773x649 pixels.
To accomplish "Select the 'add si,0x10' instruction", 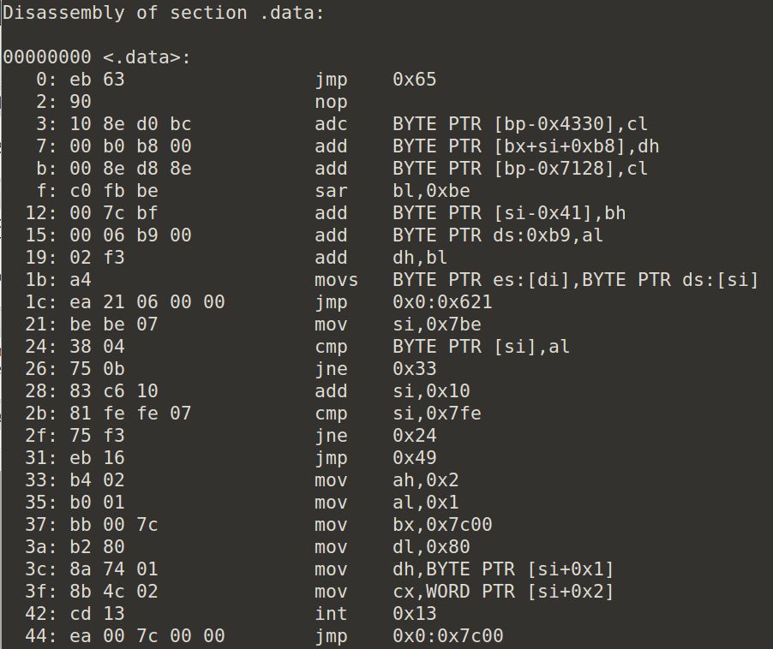I will point(392,391).
